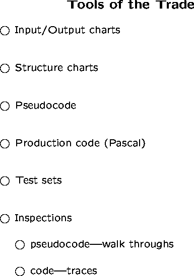
Task: Select the sub-item word code
Action: [42, 270]
